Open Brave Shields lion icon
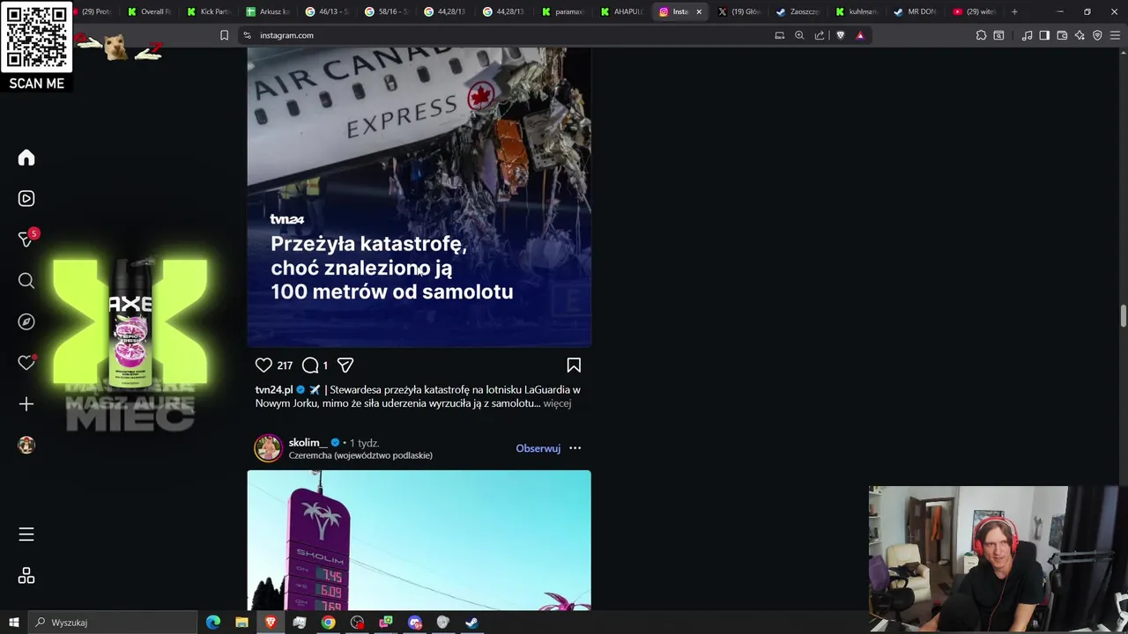Viewport: 1128px width, 634px height. [840, 35]
